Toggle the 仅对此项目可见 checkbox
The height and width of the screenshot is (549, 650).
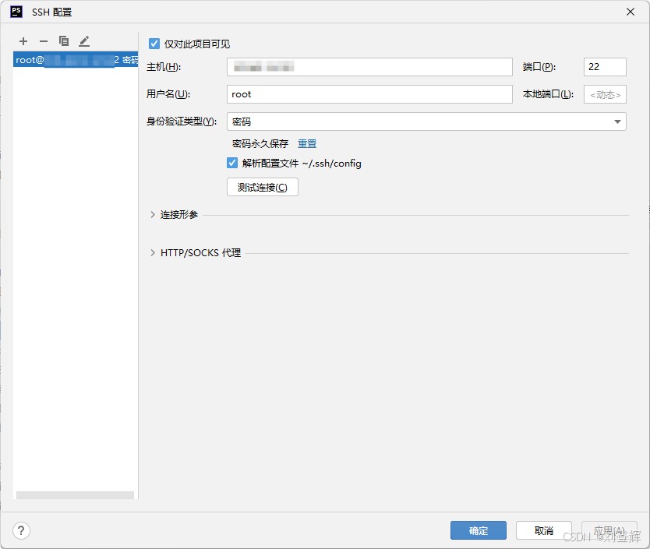[154, 44]
